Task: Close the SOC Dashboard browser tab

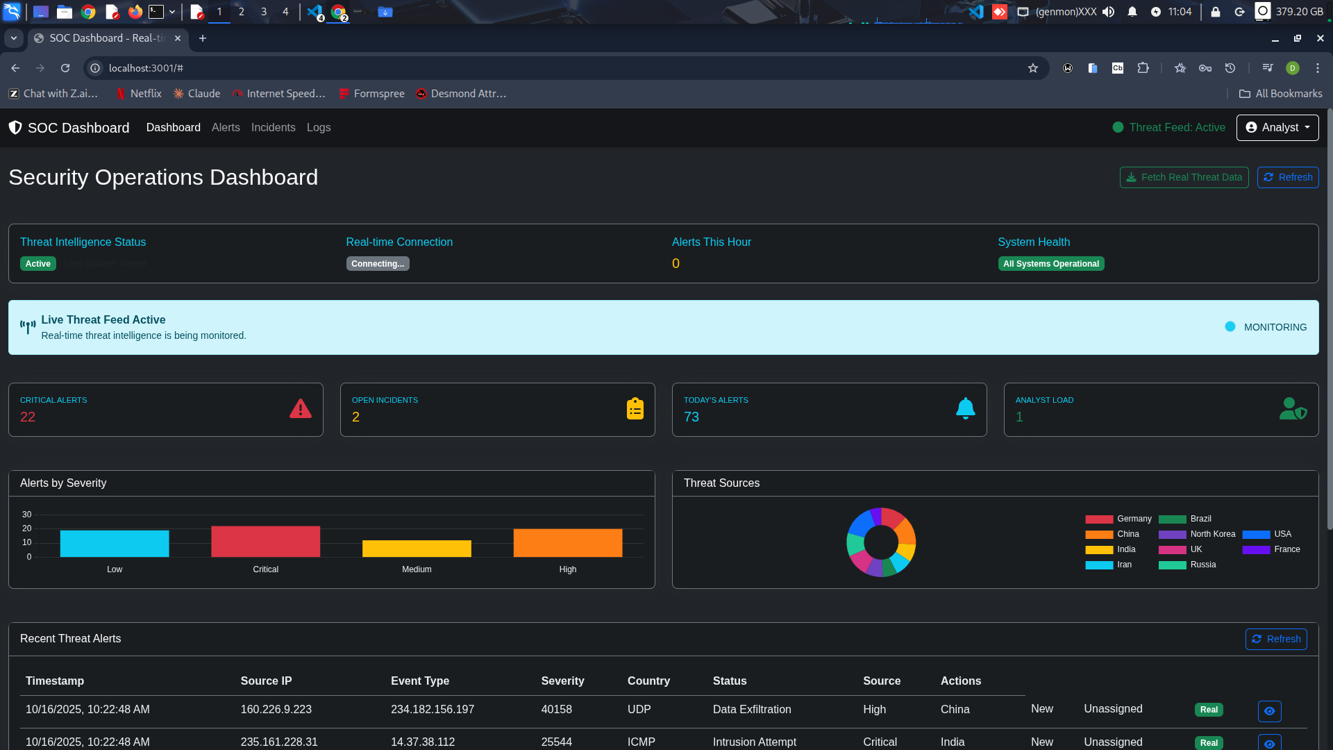Action: 178,38
